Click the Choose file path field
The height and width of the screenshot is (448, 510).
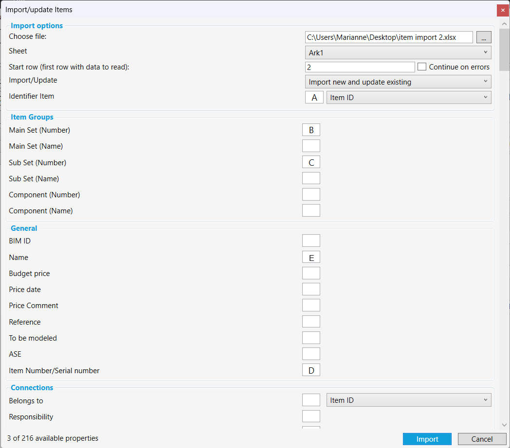[x=388, y=37]
